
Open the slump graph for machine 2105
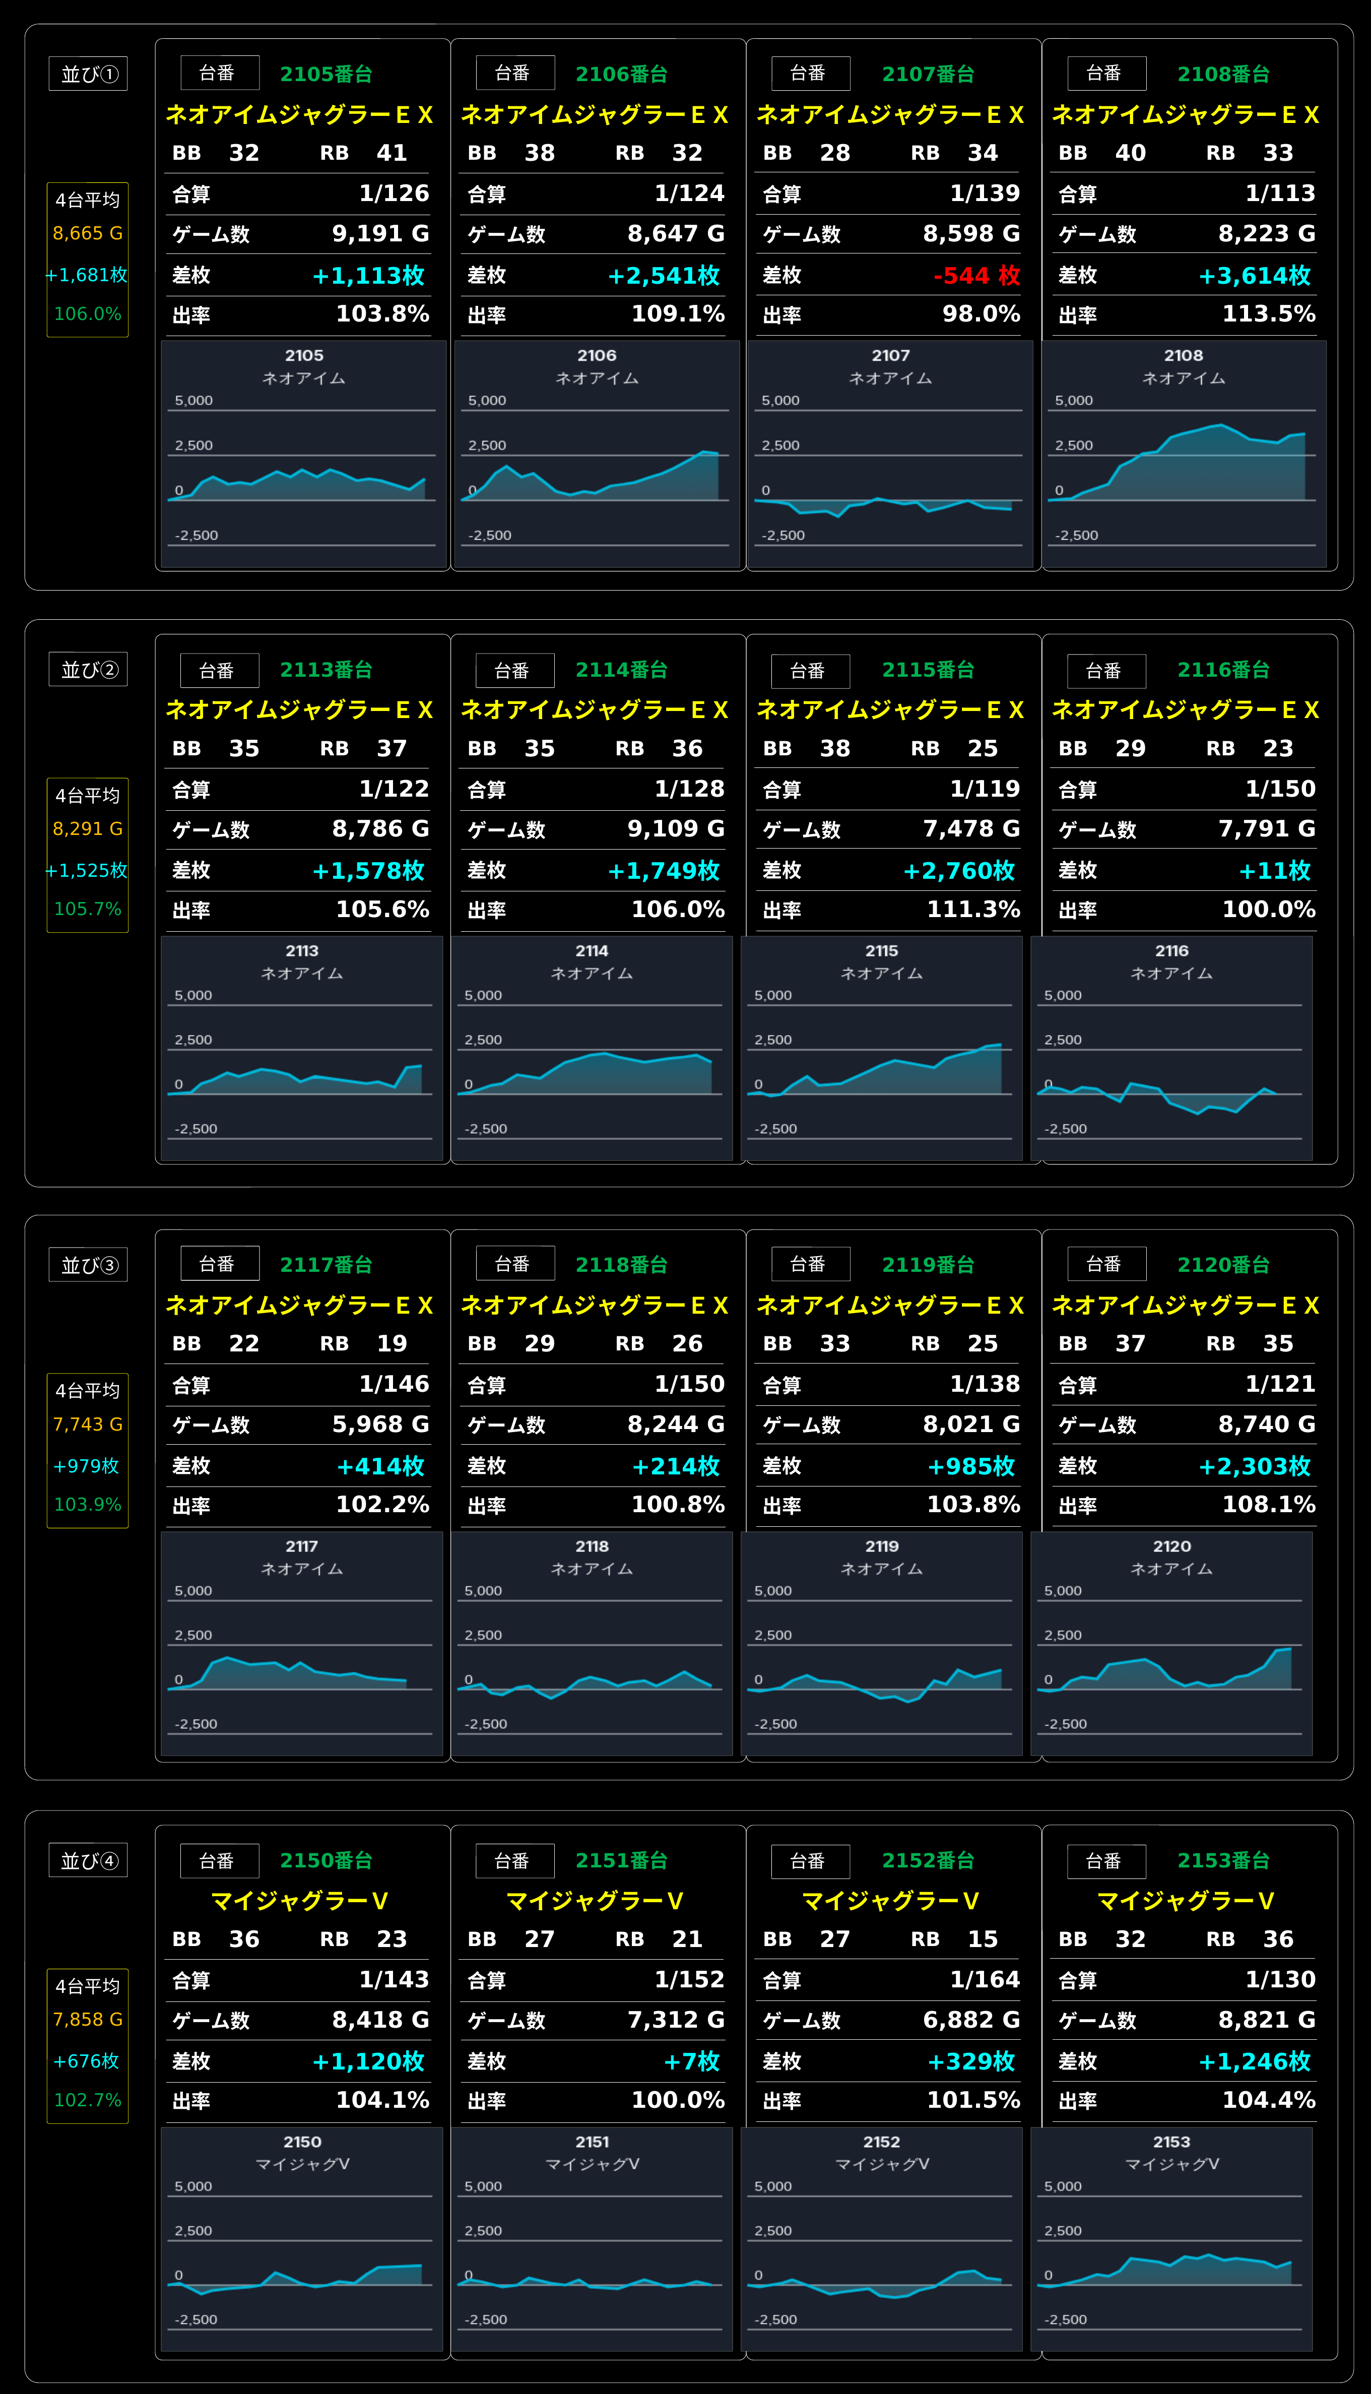point(303,454)
